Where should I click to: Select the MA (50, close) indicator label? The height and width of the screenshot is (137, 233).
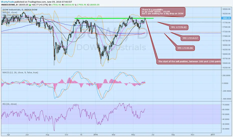click(x=10, y=12)
